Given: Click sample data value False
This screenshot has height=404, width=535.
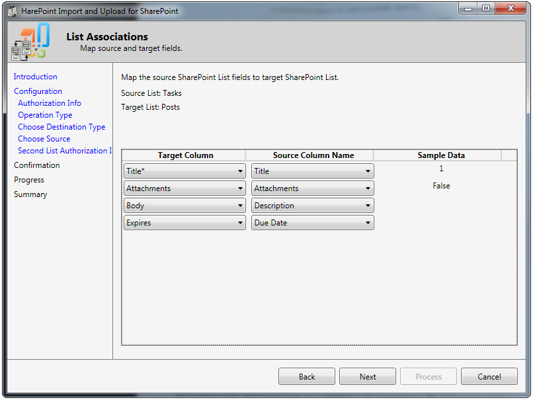Looking at the screenshot, I should pos(441,186).
